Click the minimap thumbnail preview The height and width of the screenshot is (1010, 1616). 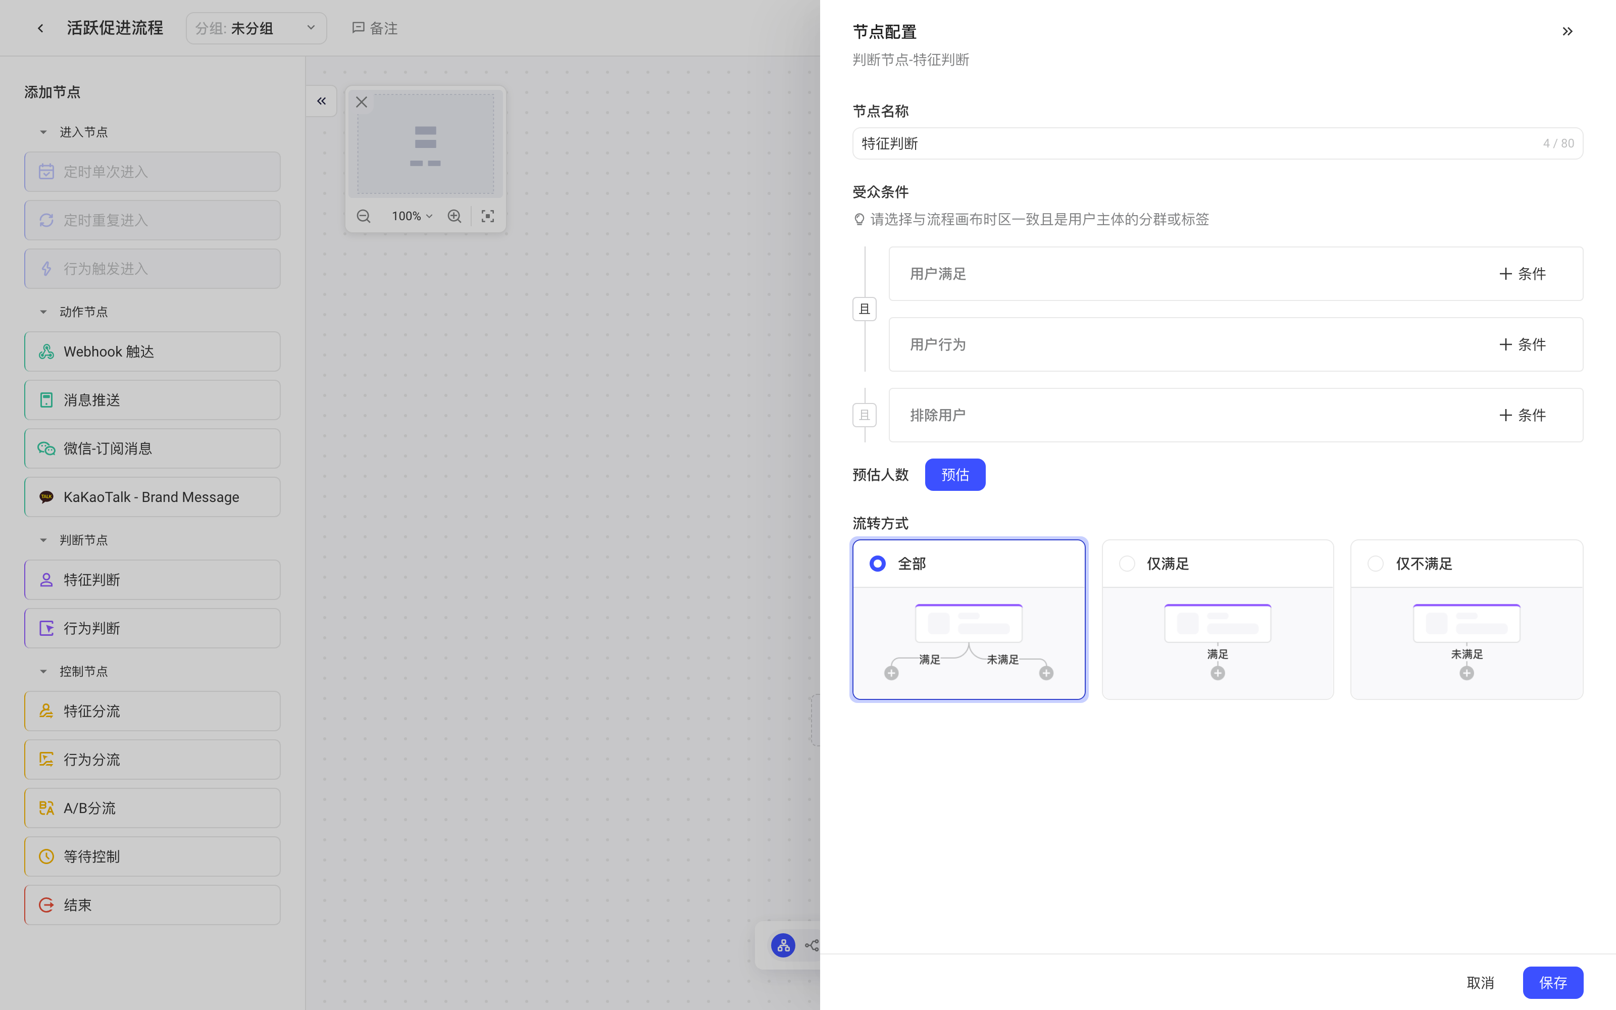[x=425, y=144]
